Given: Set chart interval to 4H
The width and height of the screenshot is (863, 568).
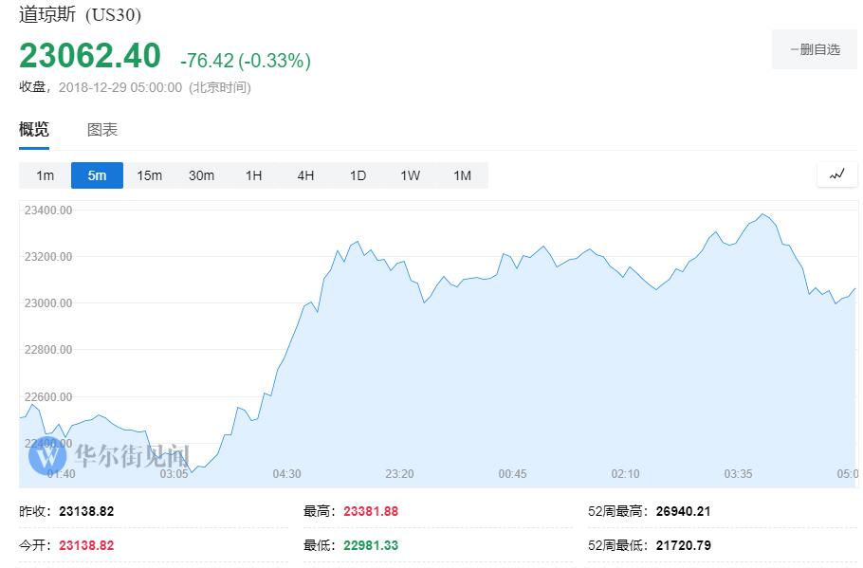Looking at the screenshot, I should 305,175.
